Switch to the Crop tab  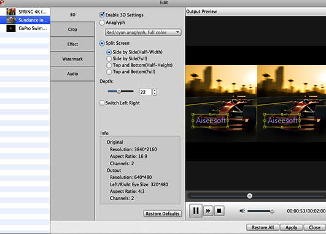pyautogui.click(x=72, y=29)
